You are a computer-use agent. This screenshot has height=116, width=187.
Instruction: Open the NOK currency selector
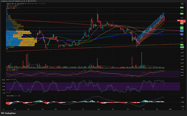click(x=182, y=4)
